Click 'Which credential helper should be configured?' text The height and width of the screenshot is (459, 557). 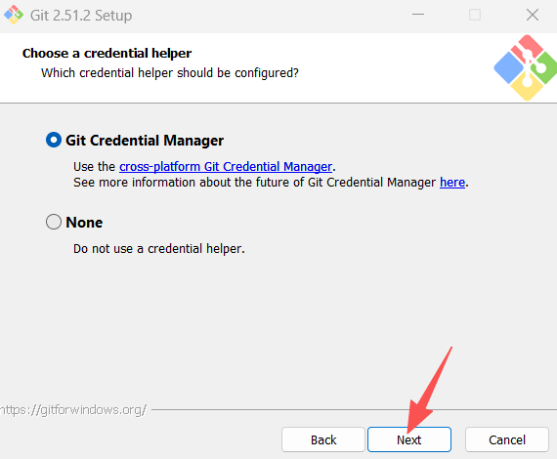pyautogui.click(x=170, y=73)
